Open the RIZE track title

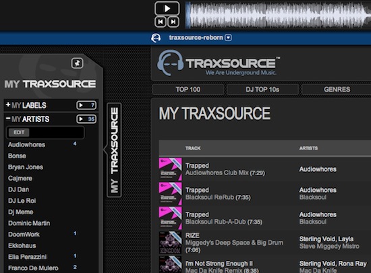(192, 235)
